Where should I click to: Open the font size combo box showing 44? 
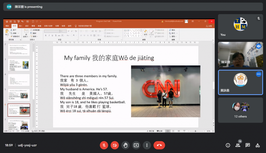tap(63, 31)
